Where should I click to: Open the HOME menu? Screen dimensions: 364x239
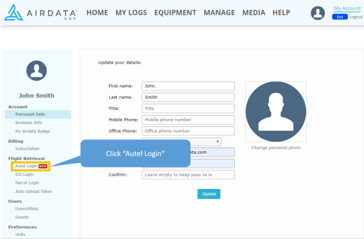97,13
